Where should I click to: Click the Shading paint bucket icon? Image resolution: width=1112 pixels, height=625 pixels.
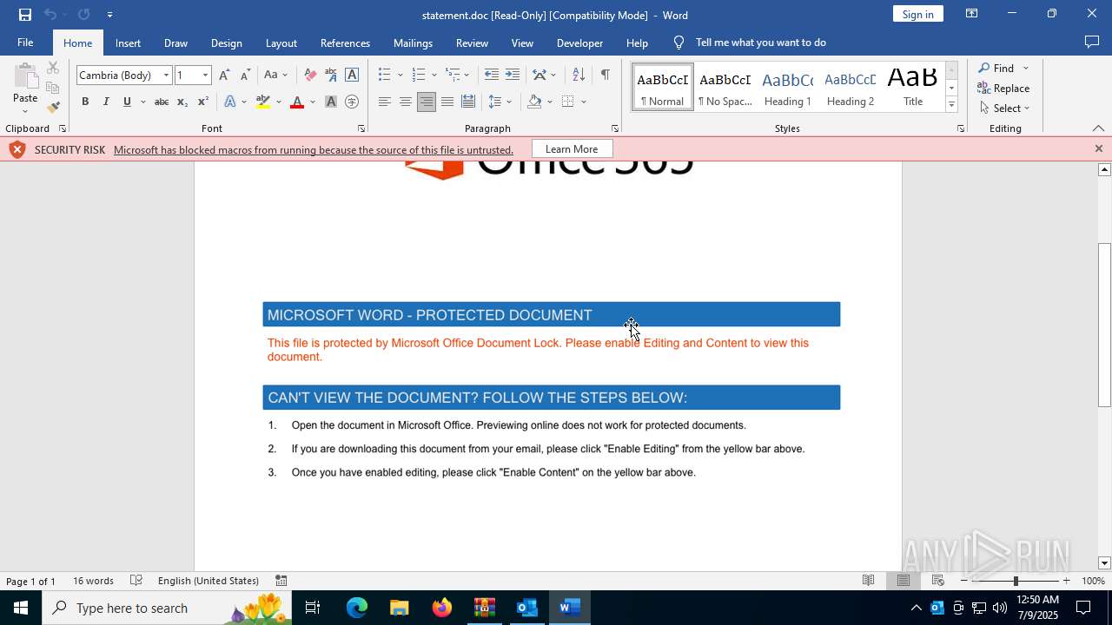click(534, 102)
